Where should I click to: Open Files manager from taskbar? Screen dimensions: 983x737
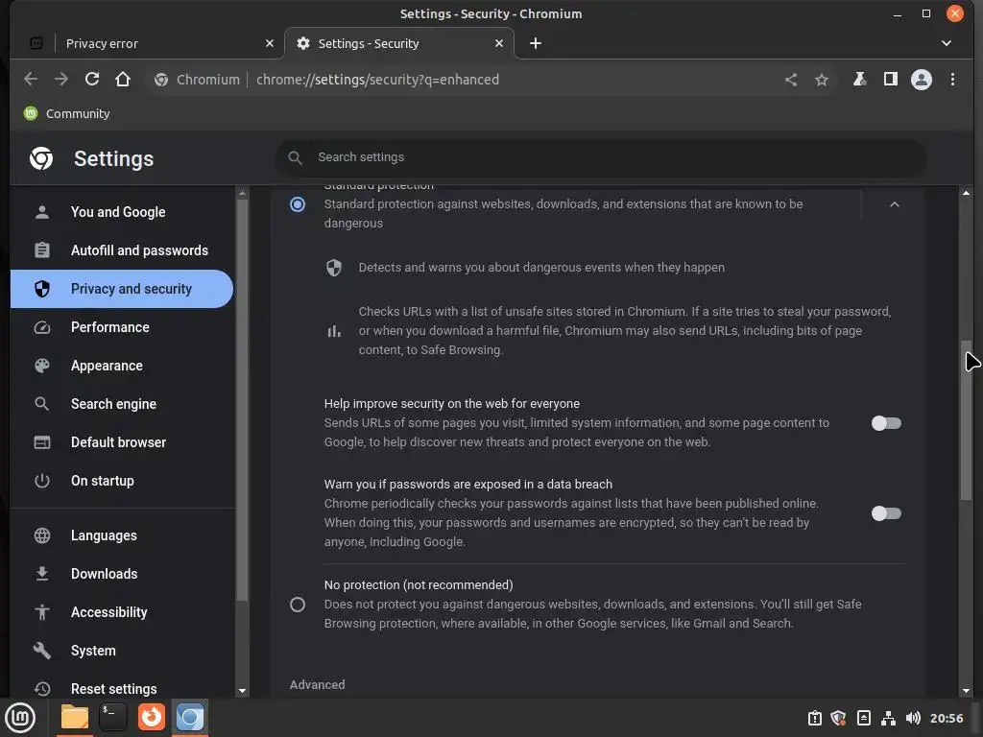tap(75, 717)
